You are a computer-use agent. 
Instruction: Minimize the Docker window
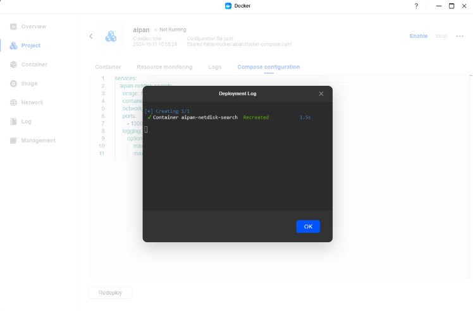(439, 6)
